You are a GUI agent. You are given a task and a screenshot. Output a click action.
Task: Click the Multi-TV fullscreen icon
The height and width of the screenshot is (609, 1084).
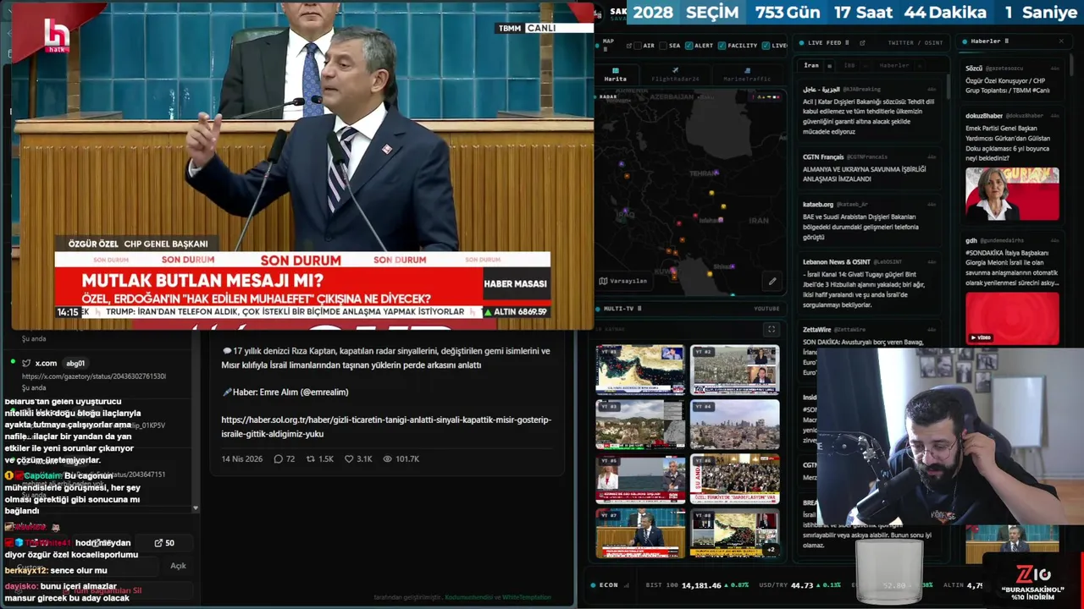[x=771, y=329]
